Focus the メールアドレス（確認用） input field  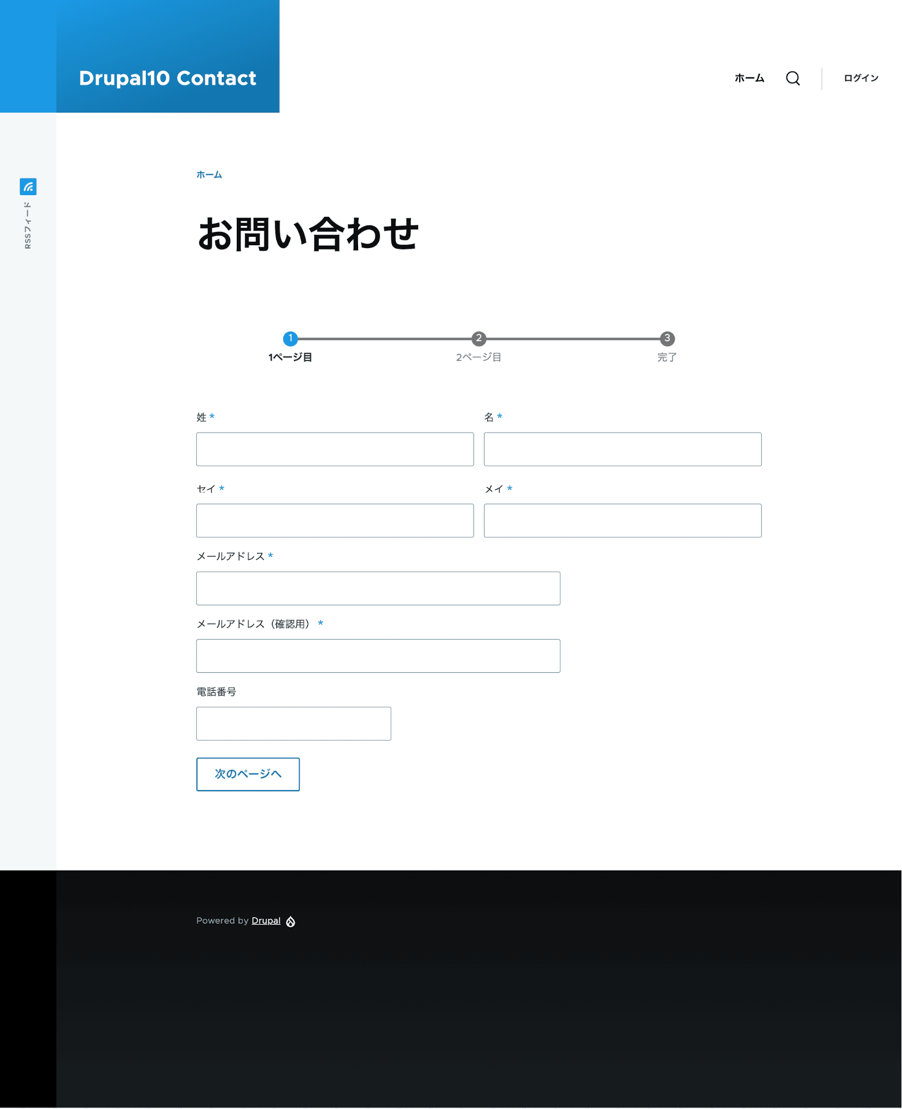click(378, 656)
